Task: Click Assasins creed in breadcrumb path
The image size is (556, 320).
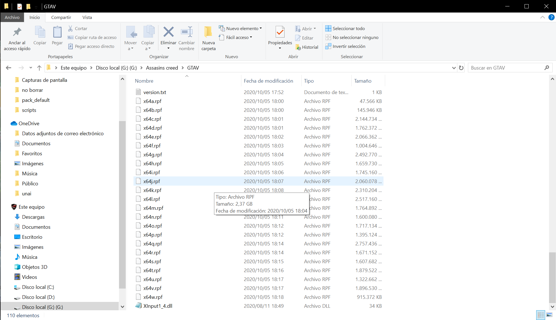Action: [x=162, y=68]
